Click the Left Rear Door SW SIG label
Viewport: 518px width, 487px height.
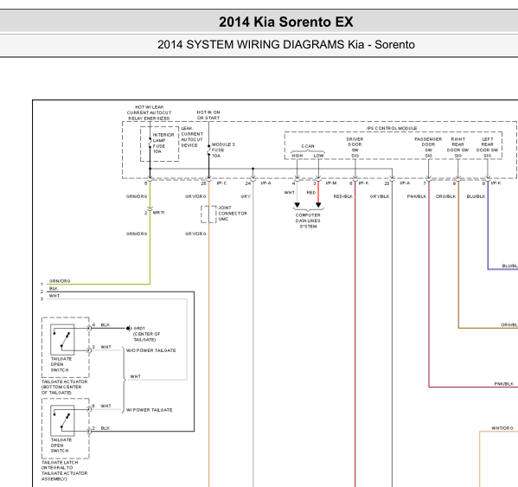coord(487,147)
